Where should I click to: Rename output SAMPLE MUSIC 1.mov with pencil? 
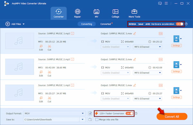click(x=134, y=85)
